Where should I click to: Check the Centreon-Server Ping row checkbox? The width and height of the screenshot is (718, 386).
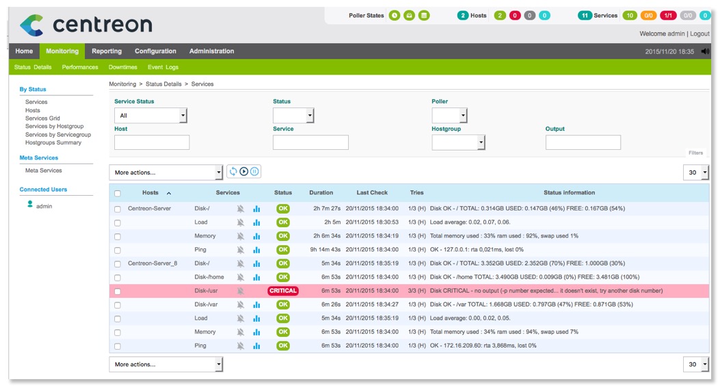pyautogui.click(x=118, y=250)
